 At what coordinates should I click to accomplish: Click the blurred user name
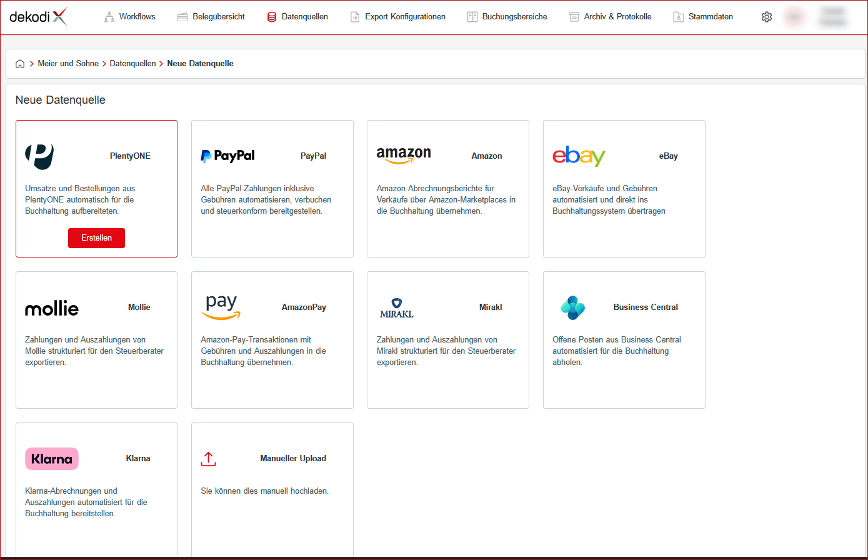(833, 17)
